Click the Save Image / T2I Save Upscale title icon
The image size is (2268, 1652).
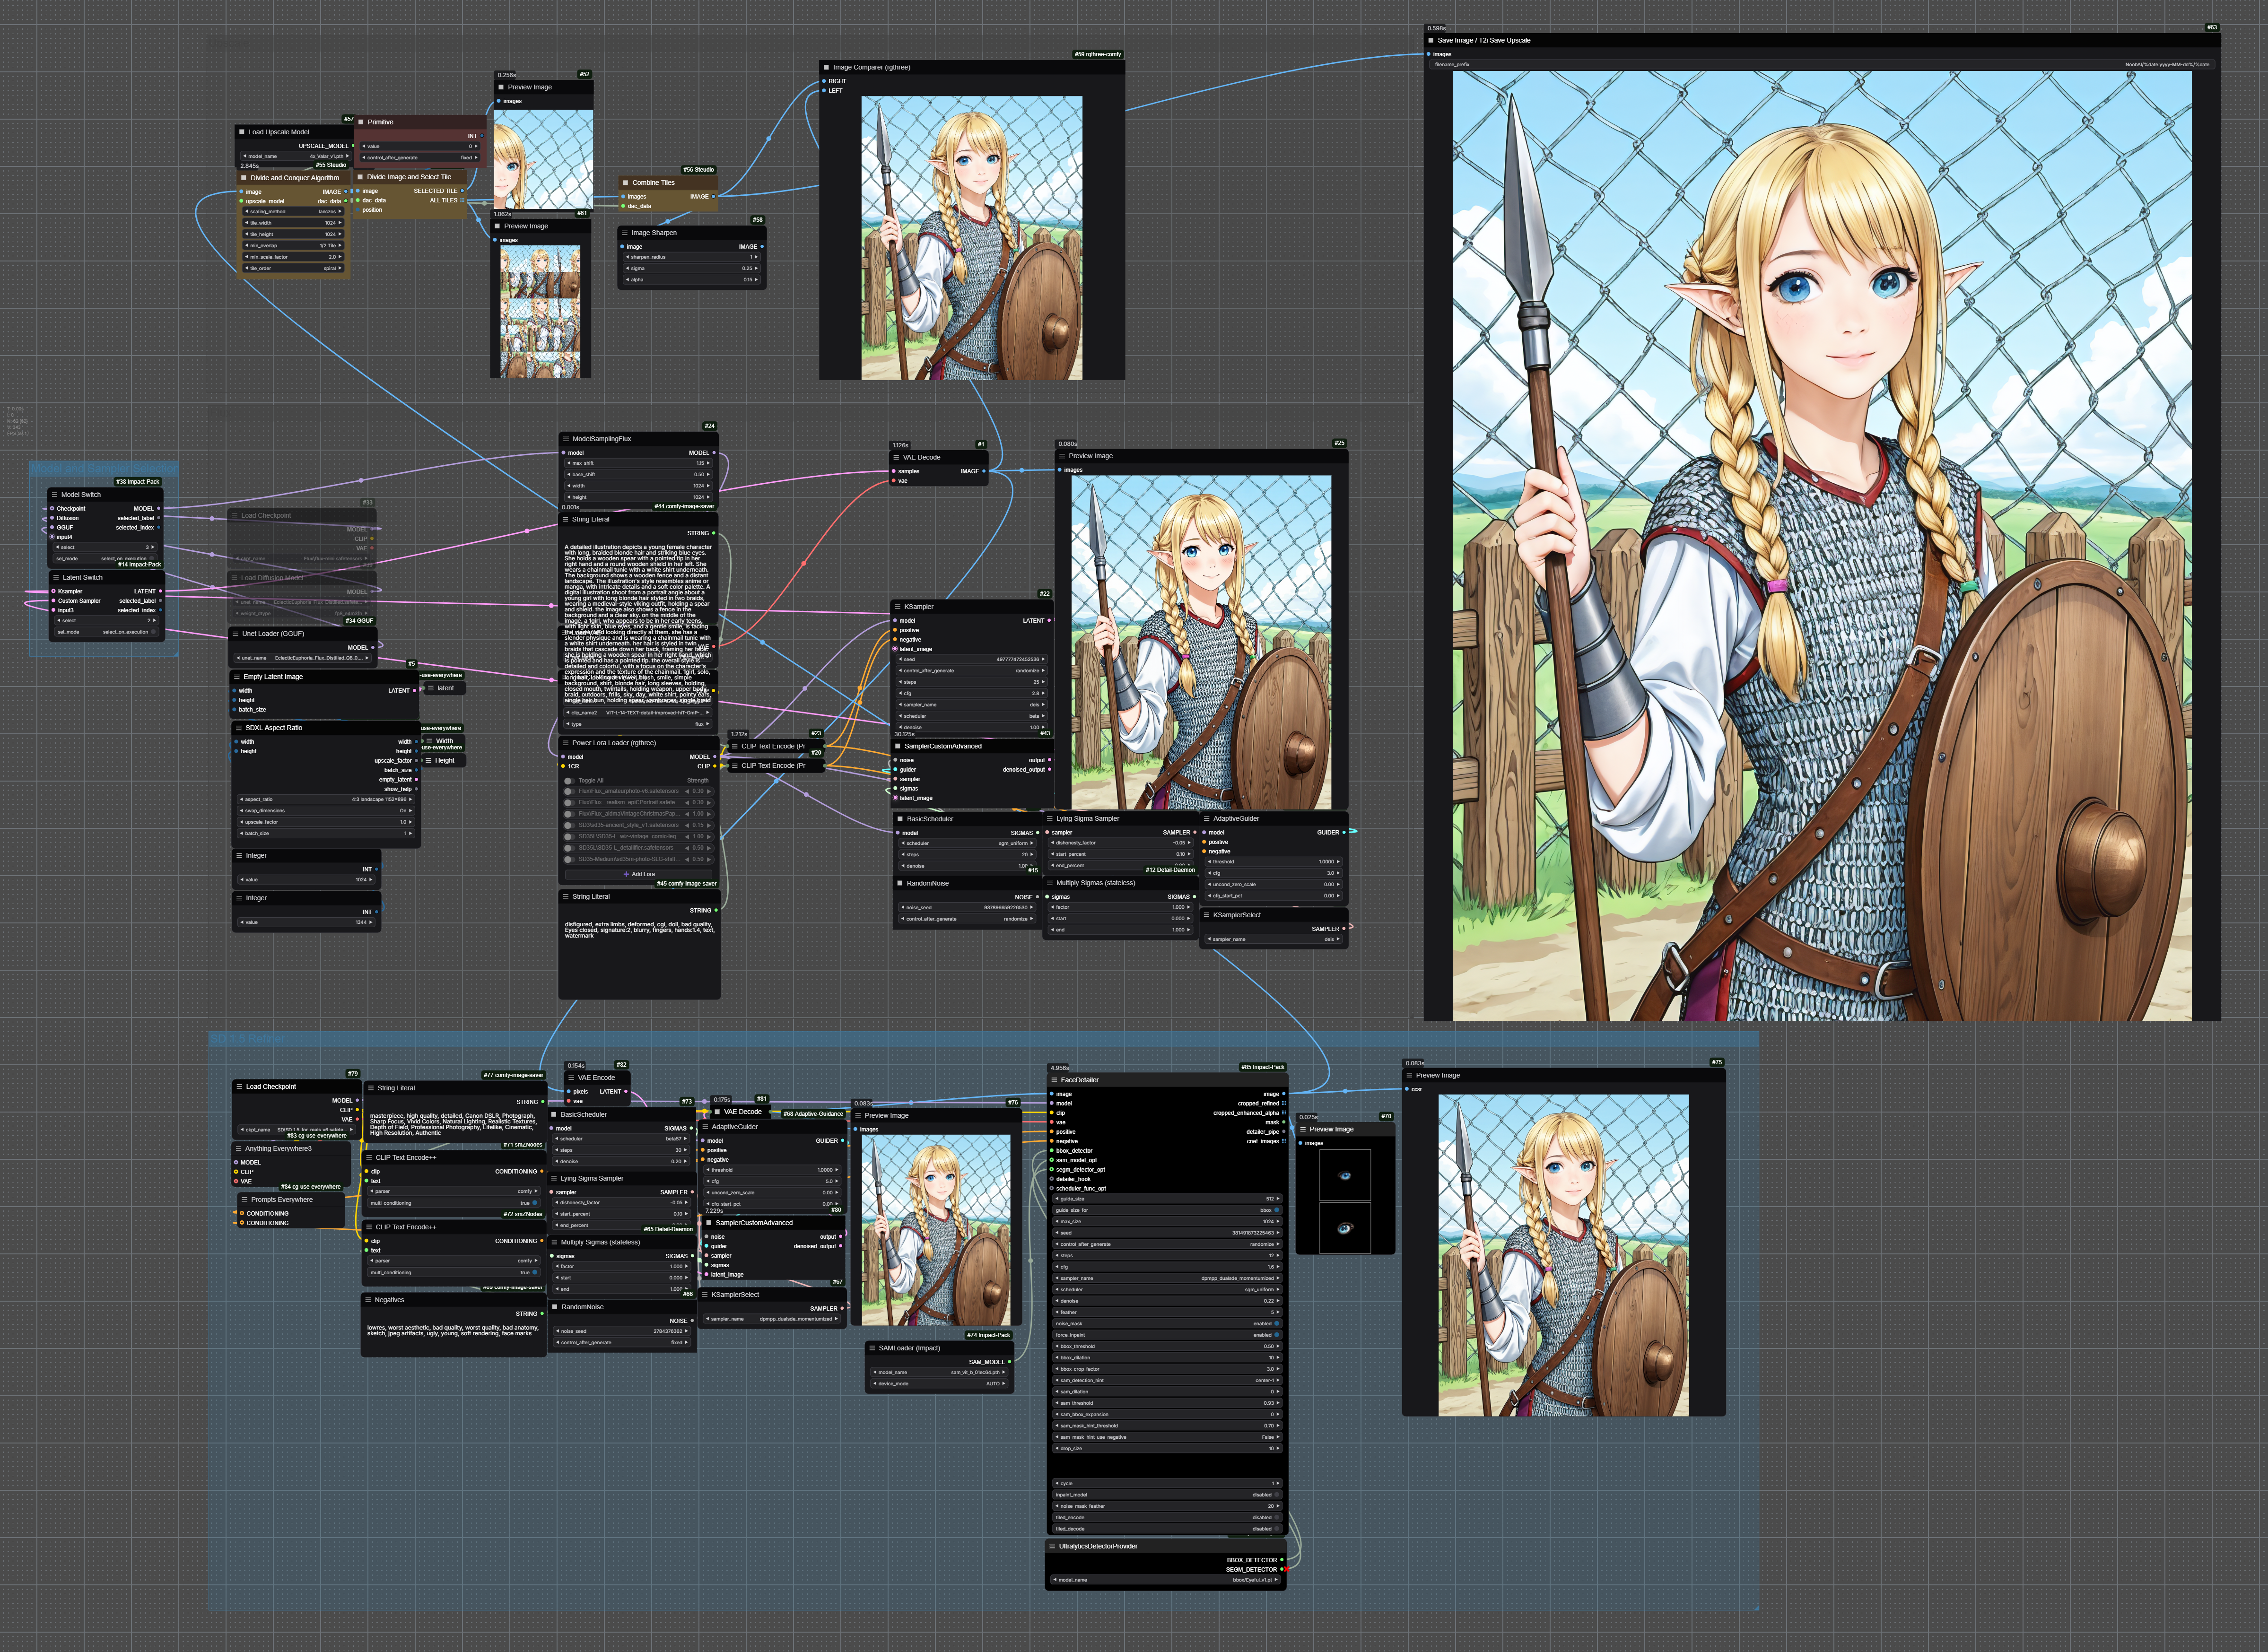tap(1431, 41)
